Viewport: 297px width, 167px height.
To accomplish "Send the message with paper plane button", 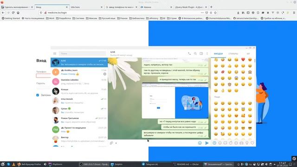I will (x=207, y=143).
